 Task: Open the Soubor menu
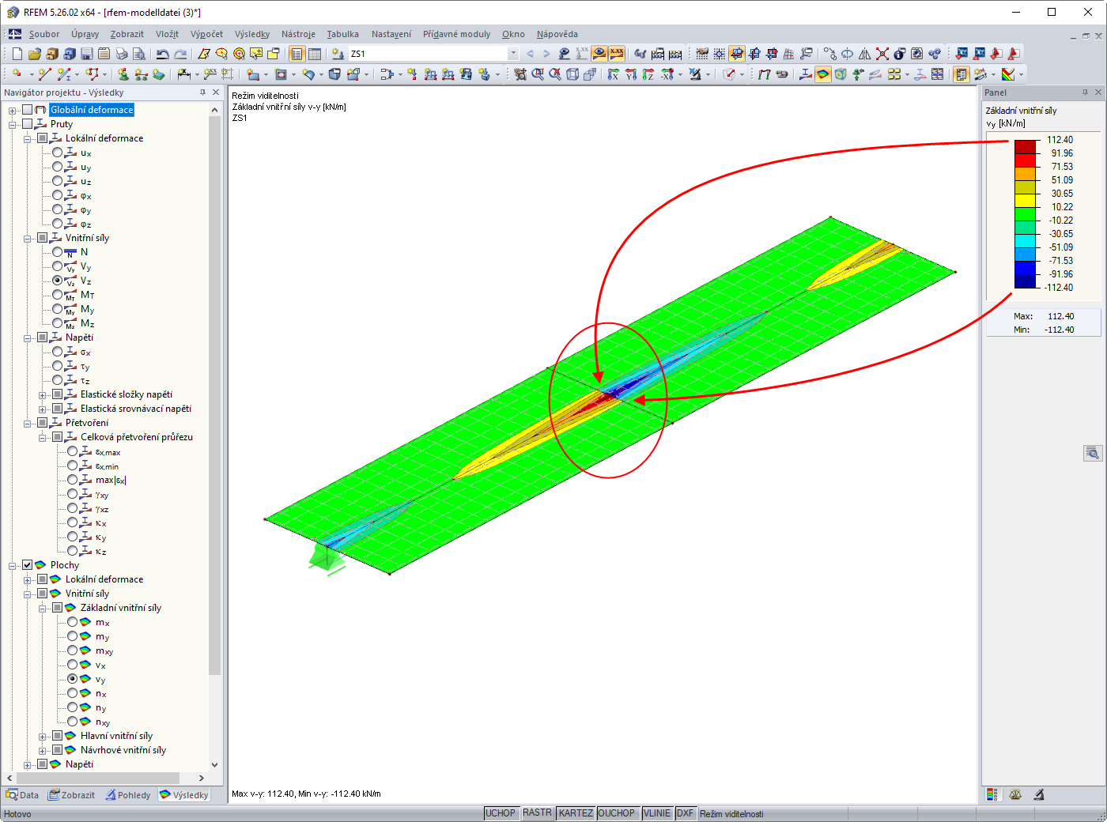(44, 34)
